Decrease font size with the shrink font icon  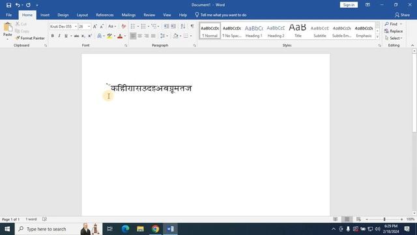click(102, 26)
